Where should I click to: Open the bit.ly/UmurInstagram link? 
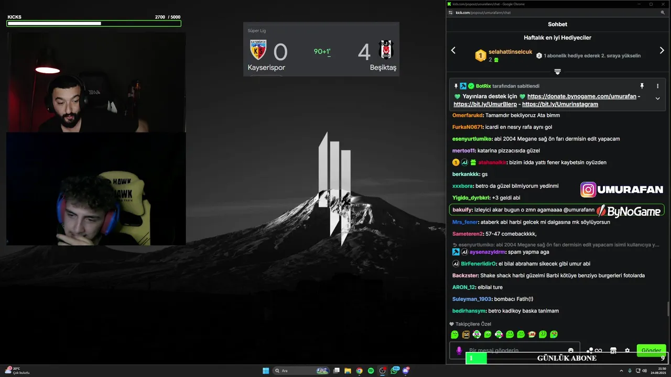tap(560, 104)
